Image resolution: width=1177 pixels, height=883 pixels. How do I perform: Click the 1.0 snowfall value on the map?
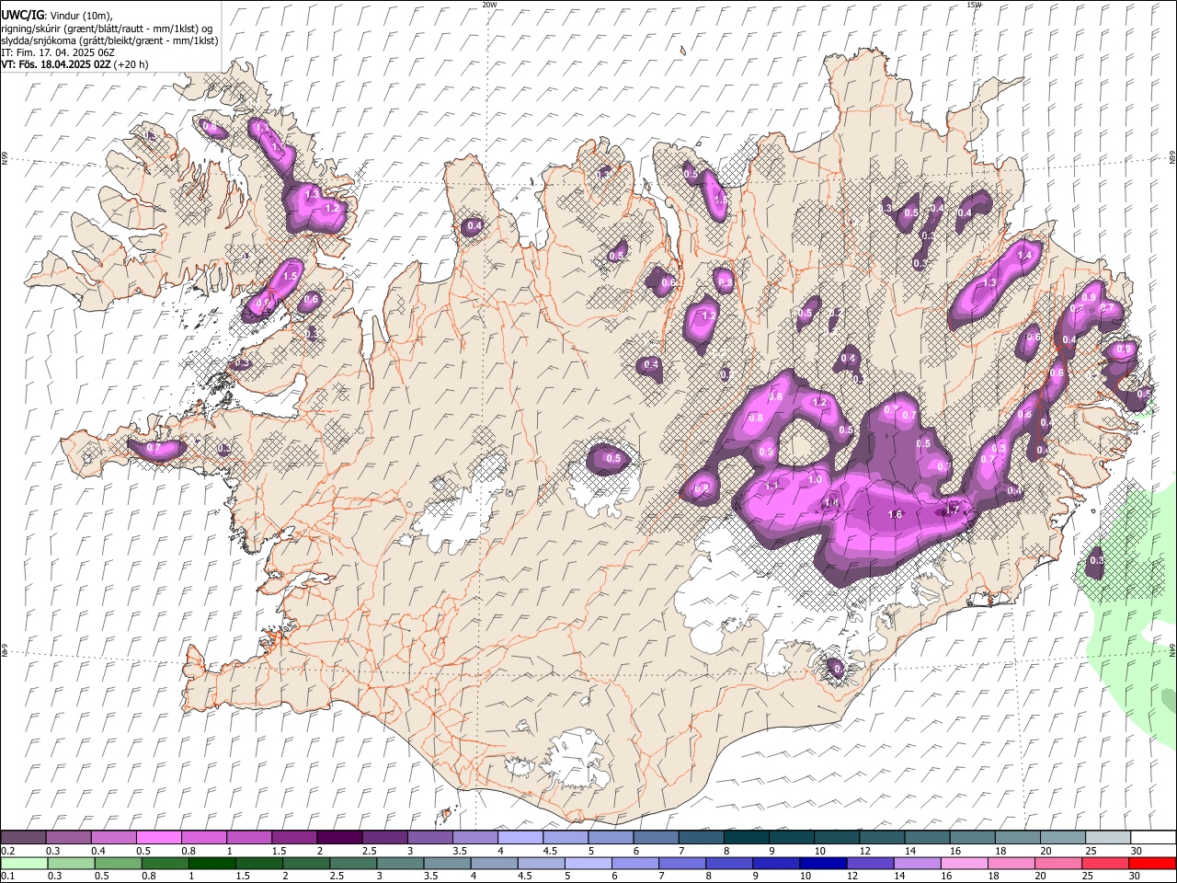815,480
